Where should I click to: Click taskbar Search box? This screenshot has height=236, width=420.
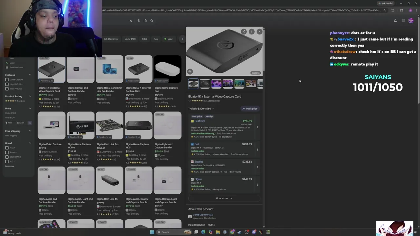[174, 232]
